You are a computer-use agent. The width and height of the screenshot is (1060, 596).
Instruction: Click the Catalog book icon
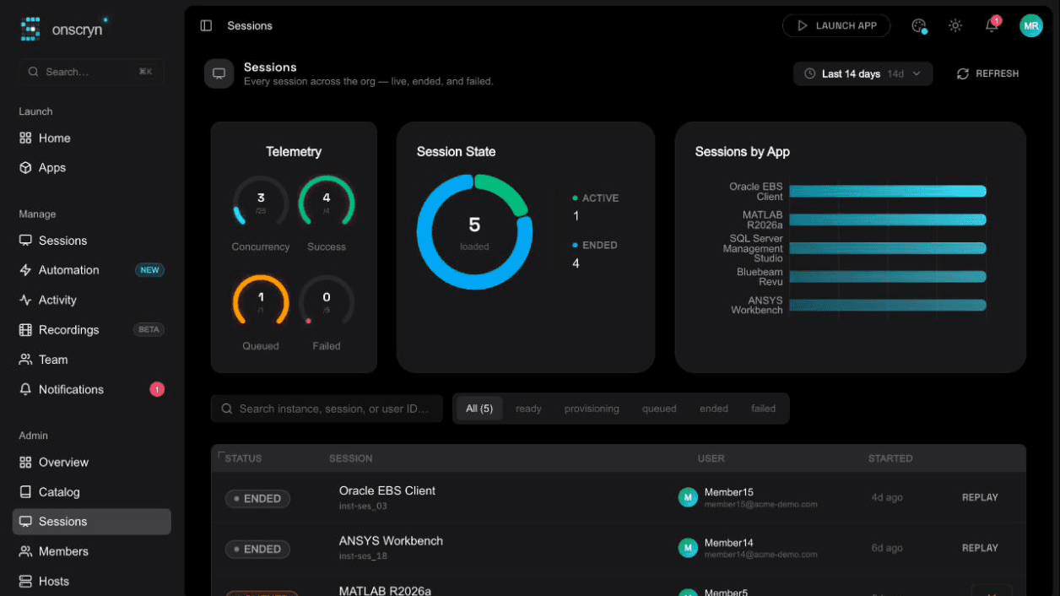[25, 492]
